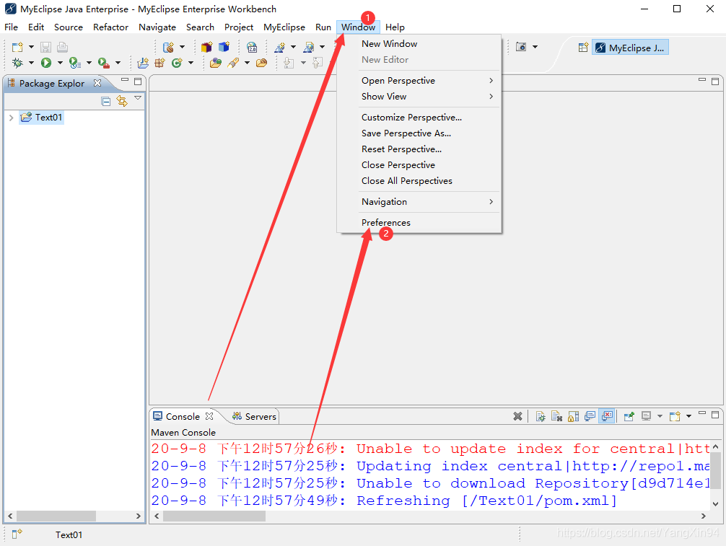Click Reset Perspective... menu entry
726x546 pixels.
click(x=401, y=149)
